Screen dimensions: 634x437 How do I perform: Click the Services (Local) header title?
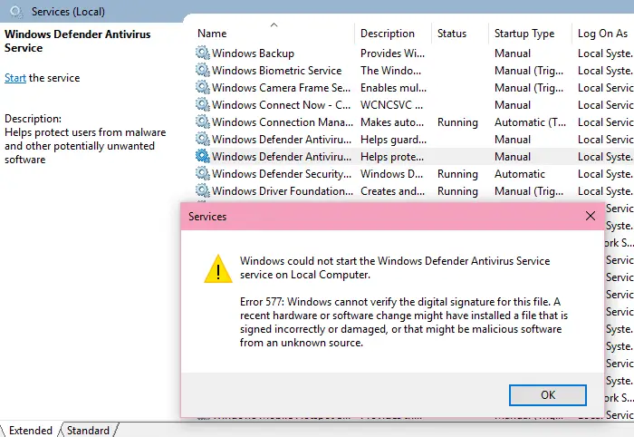pyautogui.click(x=68, y=12)
